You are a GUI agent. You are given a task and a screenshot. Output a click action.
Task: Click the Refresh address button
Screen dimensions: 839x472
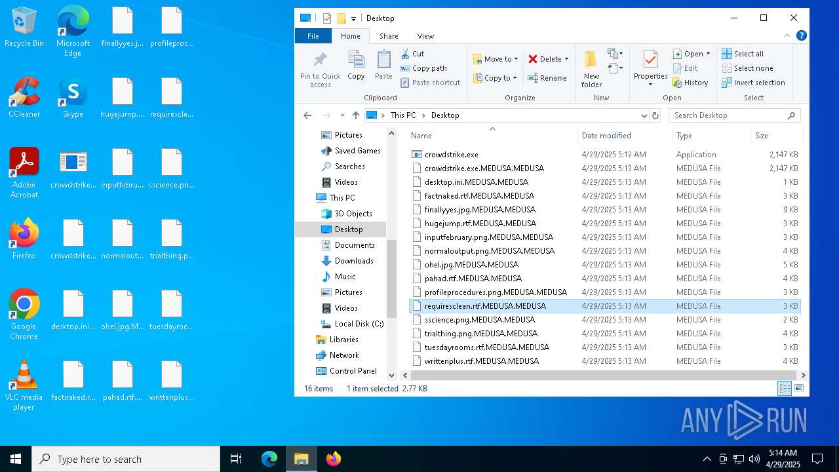655,115
